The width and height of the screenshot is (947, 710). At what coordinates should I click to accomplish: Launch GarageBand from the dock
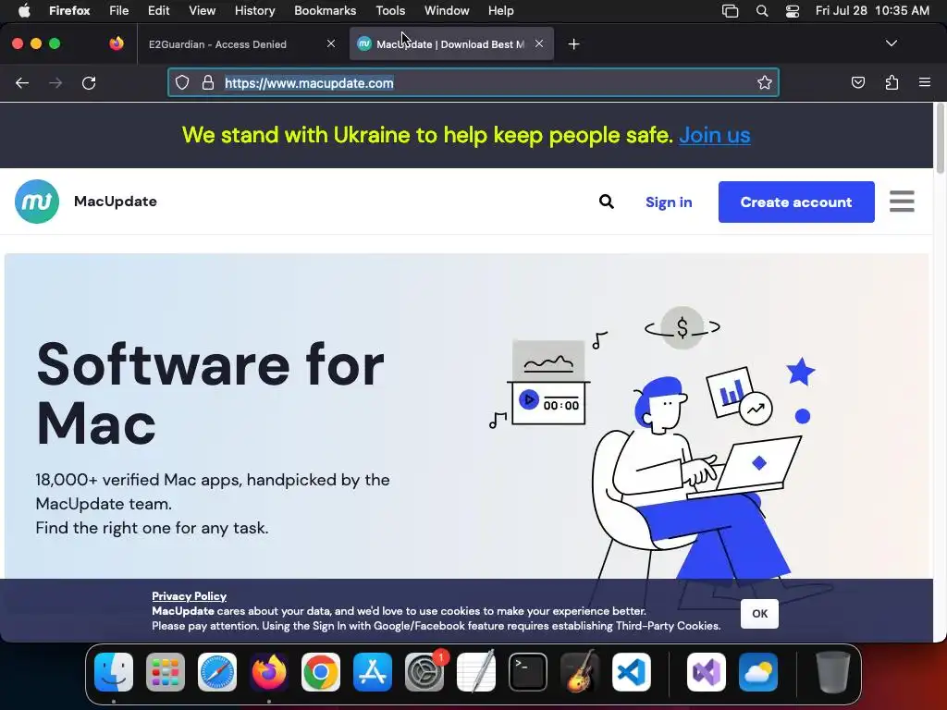tap(580, 672)
